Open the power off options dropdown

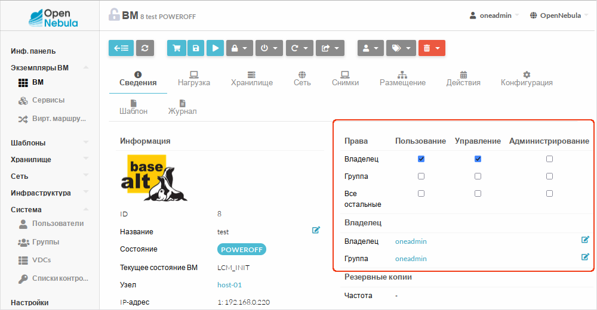(269, 48)
